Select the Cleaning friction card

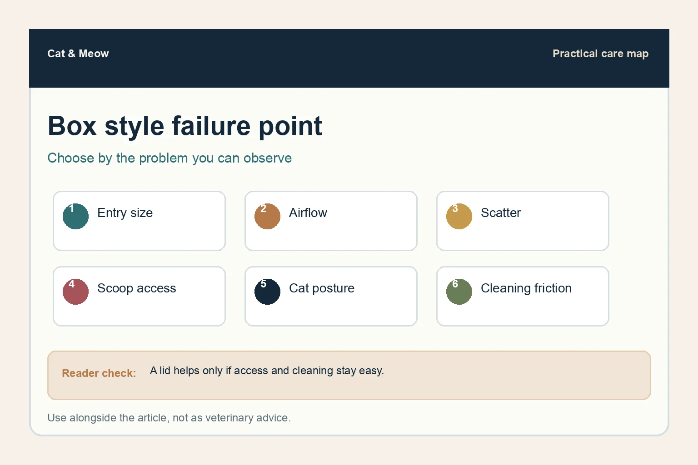(523, 296)
